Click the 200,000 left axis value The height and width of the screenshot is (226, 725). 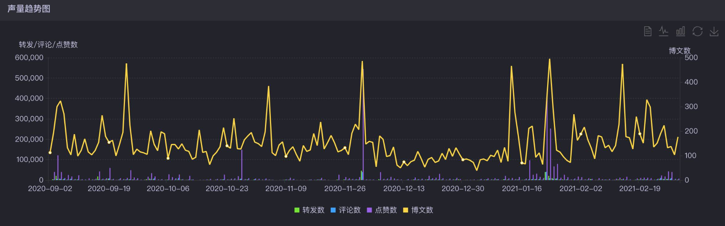click(x=29, y=139)
